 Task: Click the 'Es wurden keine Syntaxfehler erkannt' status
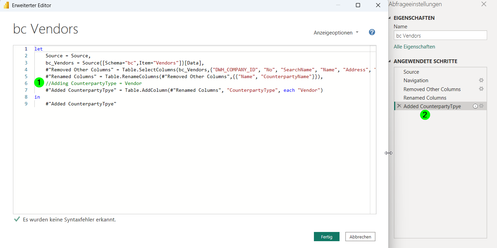click(69, 220)
